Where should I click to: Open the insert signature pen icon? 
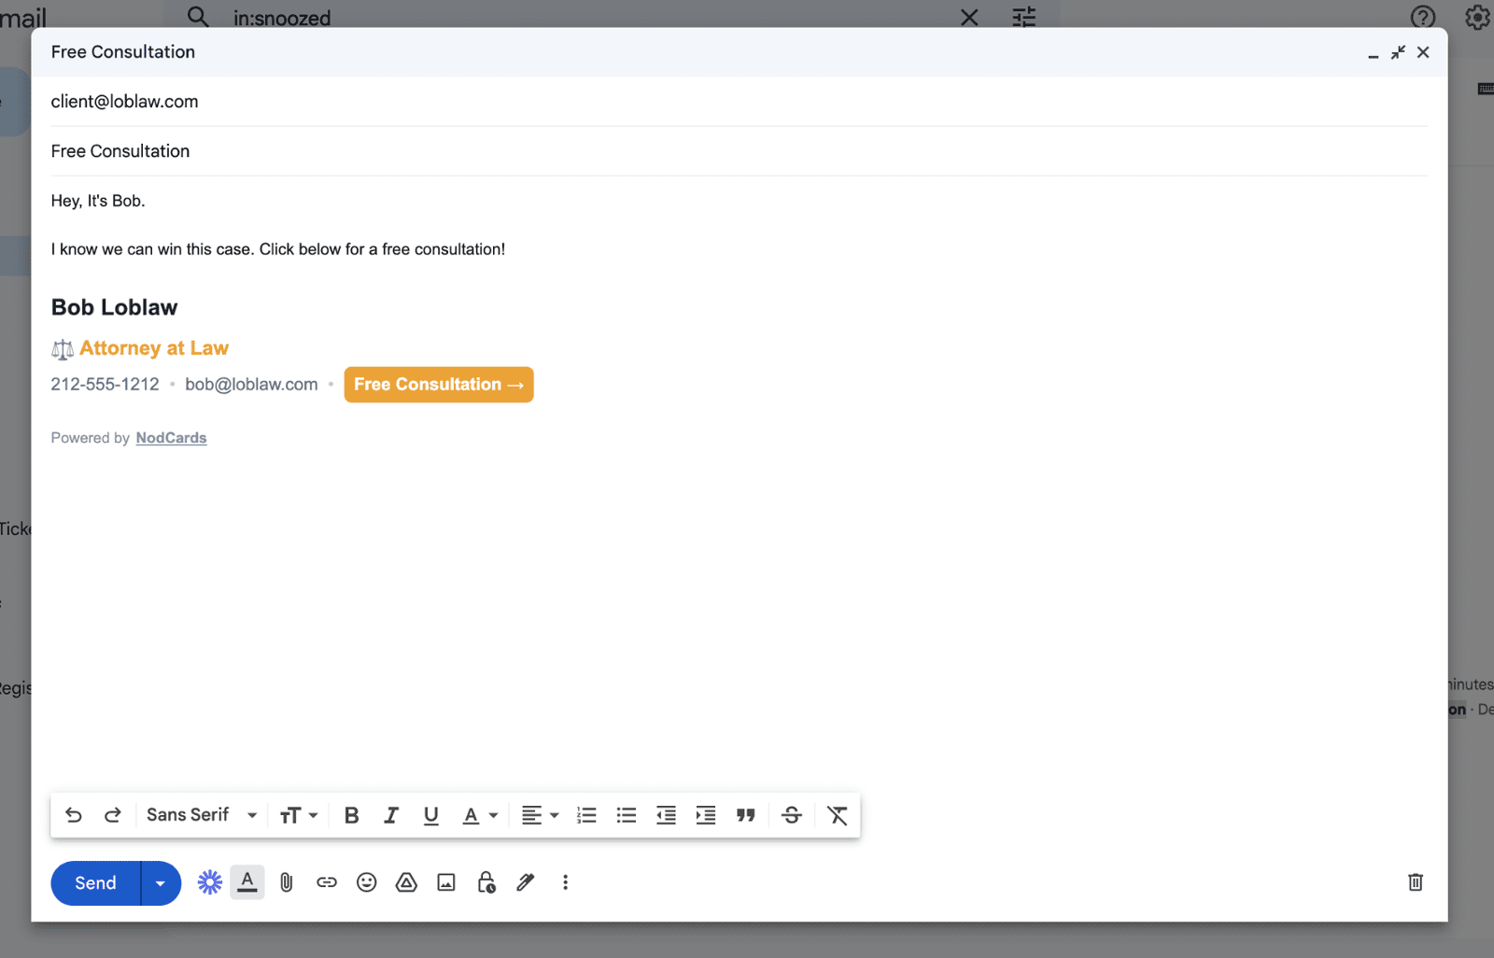tap(526, 882)
